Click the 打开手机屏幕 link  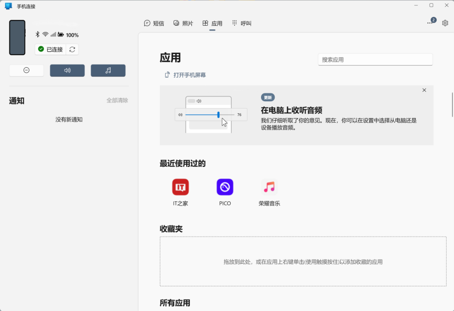(x=187, y=74)
